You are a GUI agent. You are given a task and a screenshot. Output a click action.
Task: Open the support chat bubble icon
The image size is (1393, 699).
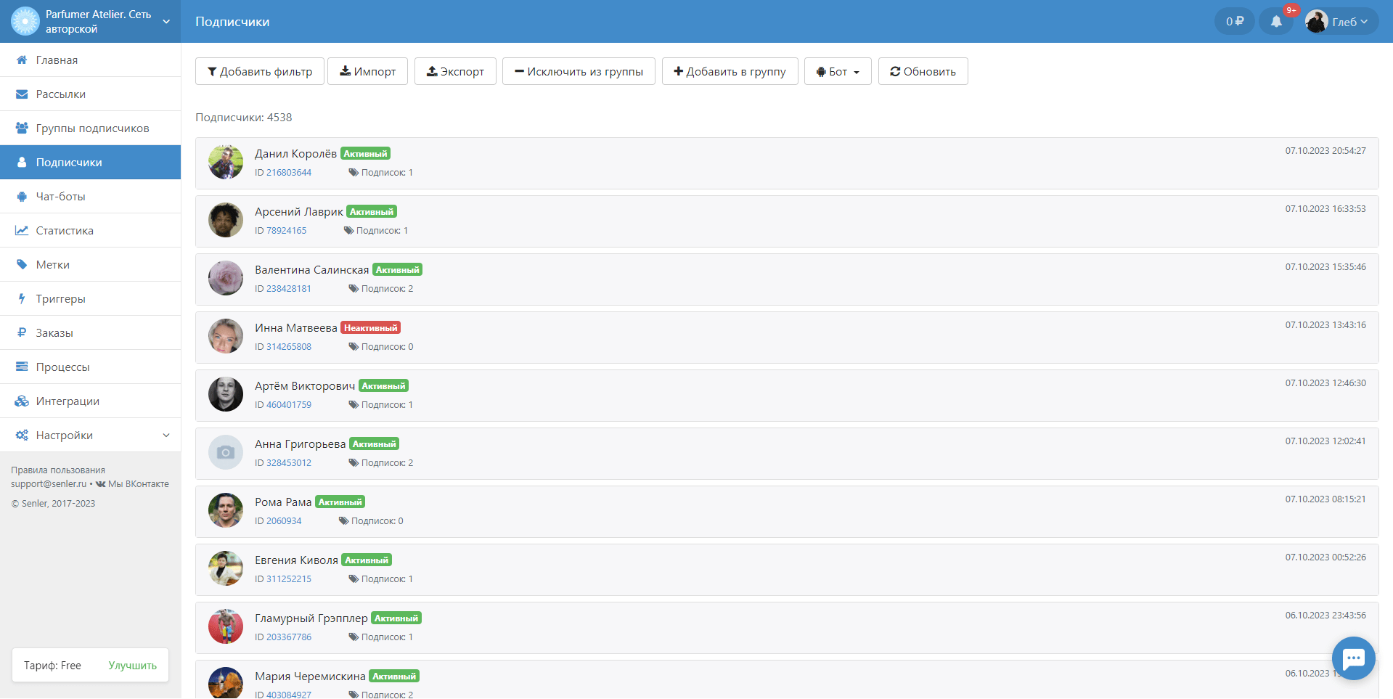(1354, 658)
